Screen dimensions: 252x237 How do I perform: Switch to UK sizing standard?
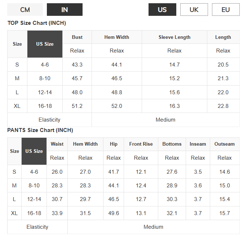194,10
